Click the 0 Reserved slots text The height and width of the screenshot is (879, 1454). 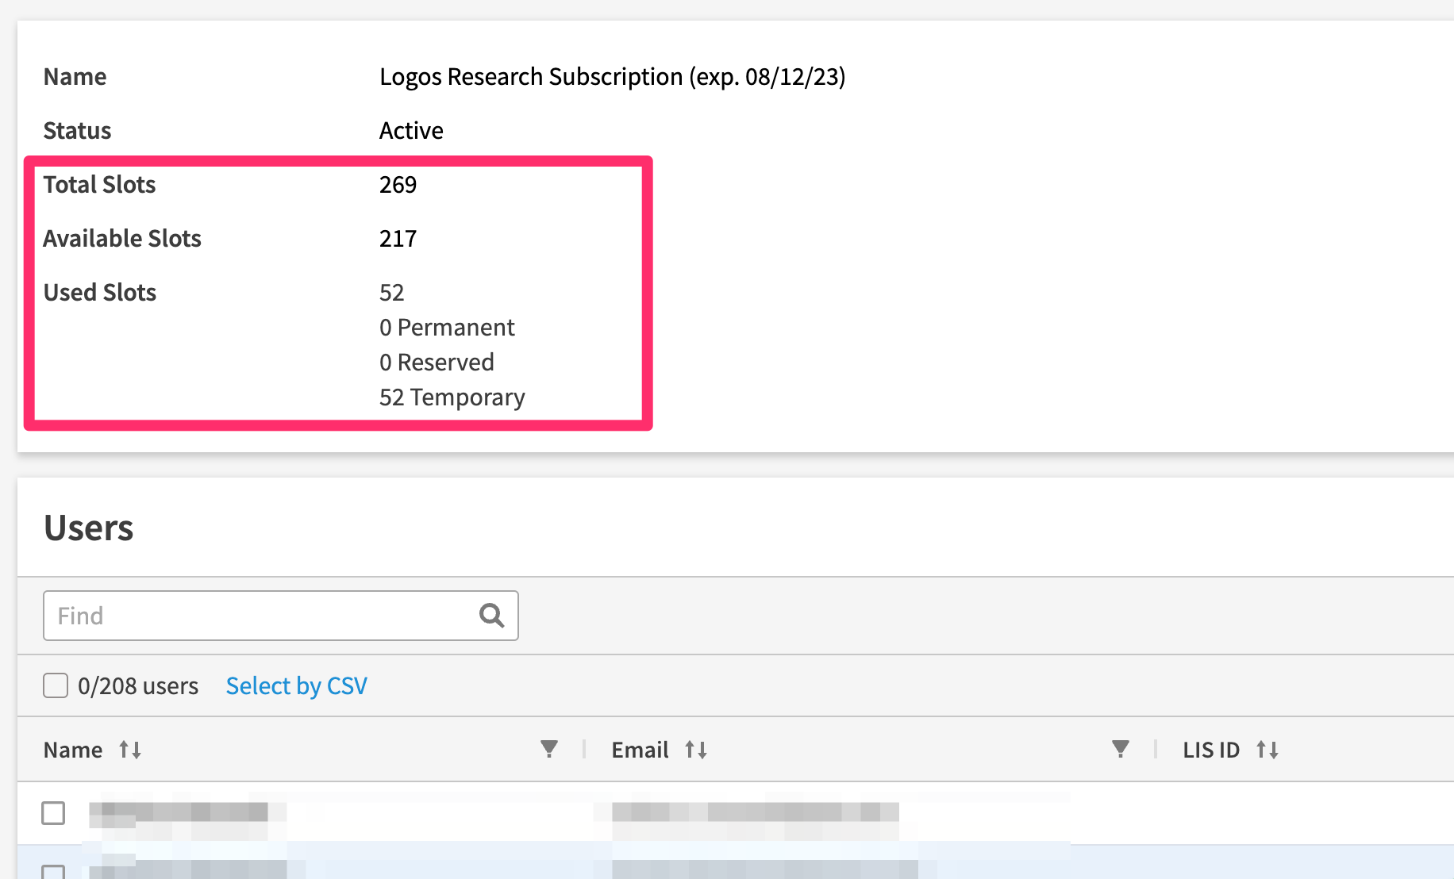(437, 363)
